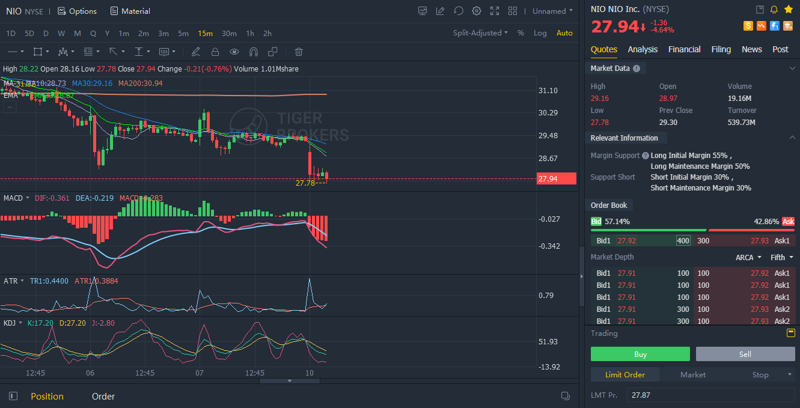
Task: Switch to the News tab
Action: coord(752,49)
